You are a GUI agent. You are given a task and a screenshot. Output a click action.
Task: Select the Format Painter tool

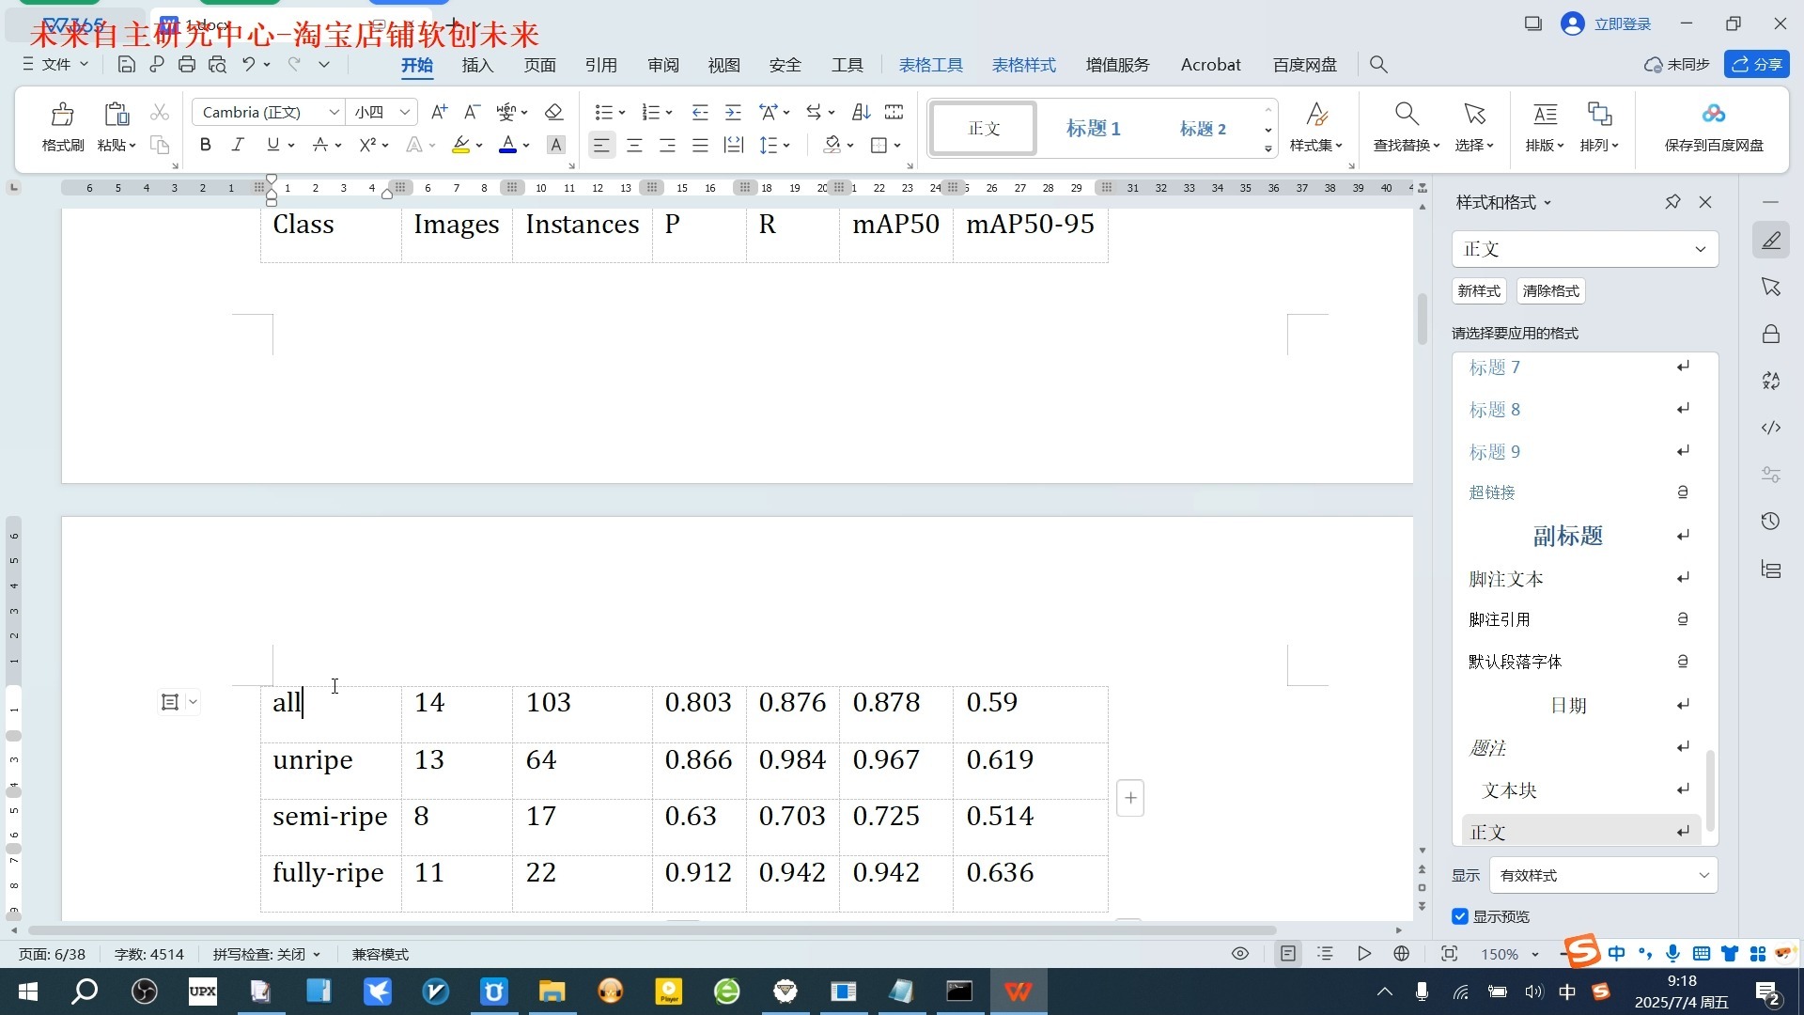point(61,127)
